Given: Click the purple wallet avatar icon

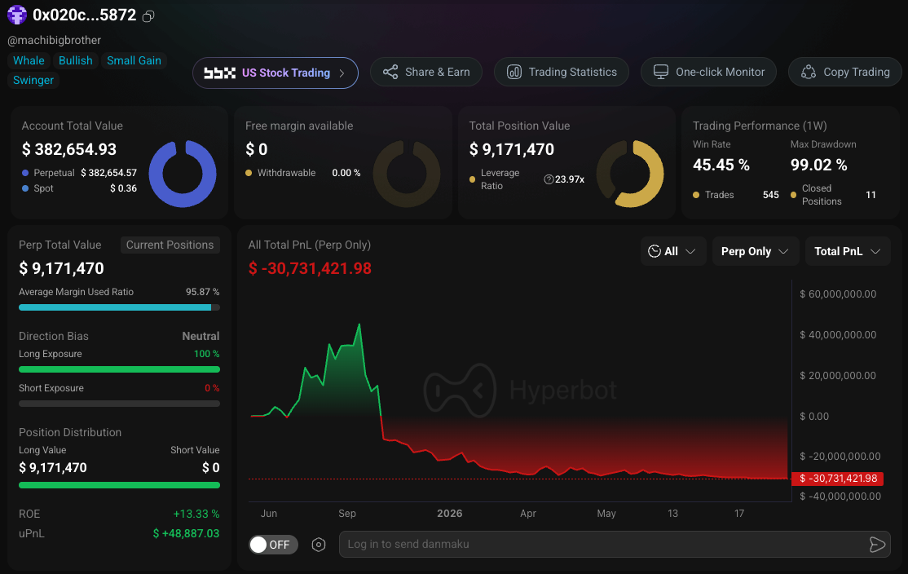Looking at the screenshot, I should tap(17, 15).
